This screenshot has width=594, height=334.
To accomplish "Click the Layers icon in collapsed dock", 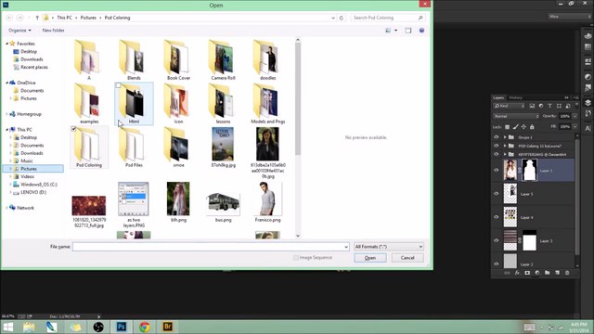I will coord(588,103).
